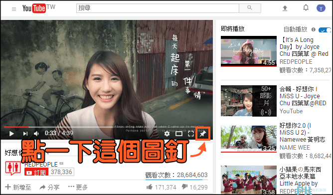Open the notifications bell
The width and height of the screenshot is (333, 195).
tap(306, 7)
